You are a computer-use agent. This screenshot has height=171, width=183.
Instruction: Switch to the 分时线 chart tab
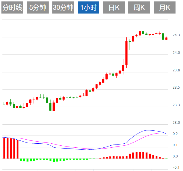coord(12,7)
